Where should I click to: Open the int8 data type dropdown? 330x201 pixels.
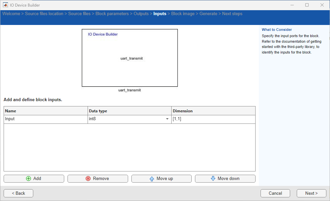(167, 119)
